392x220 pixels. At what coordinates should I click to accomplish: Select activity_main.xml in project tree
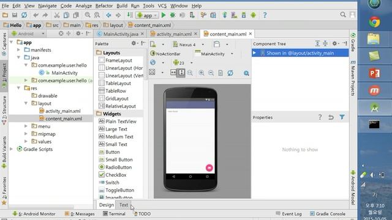point(62,111)
